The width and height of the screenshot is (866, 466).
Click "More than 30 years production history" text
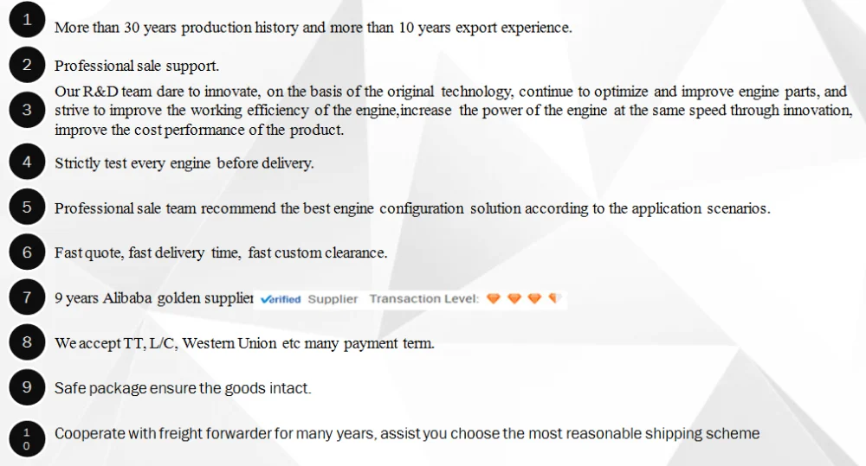[313, 28]
